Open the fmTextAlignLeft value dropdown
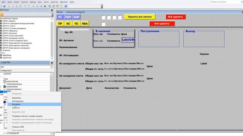This screenshot has height=136, width=243. coord(51,133)
